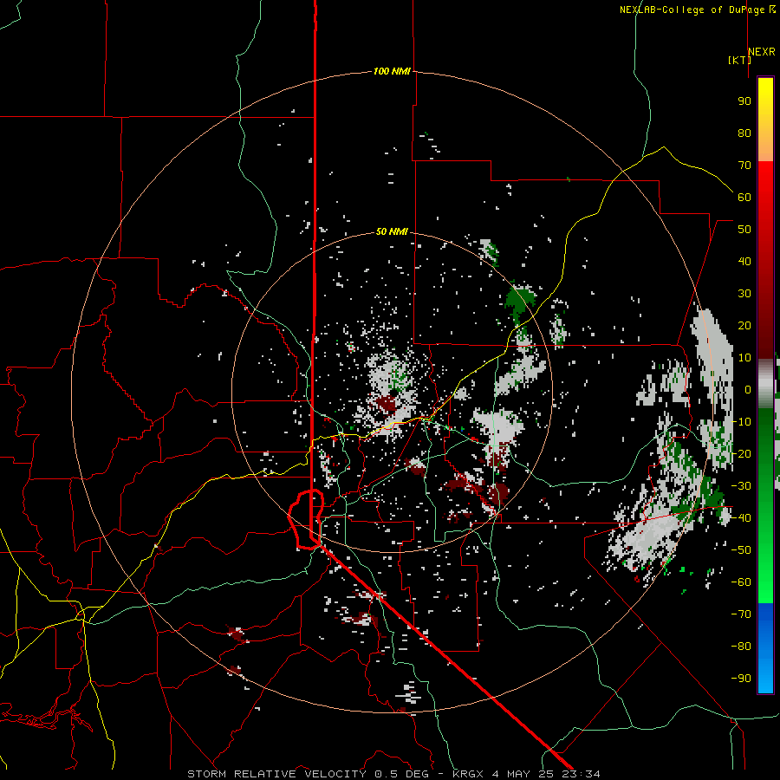Viewport: 780px width, 780px height.
Task: Click the bright green -40 kt scale band
Action: tap(765, 517)
